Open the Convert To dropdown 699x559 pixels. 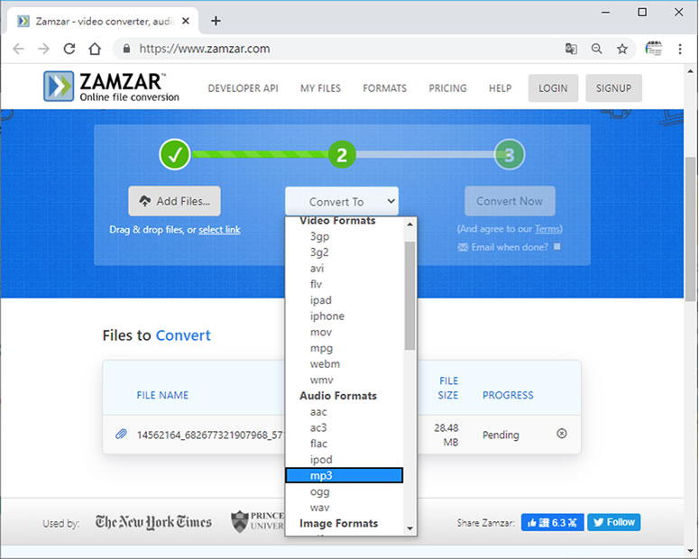342,201
